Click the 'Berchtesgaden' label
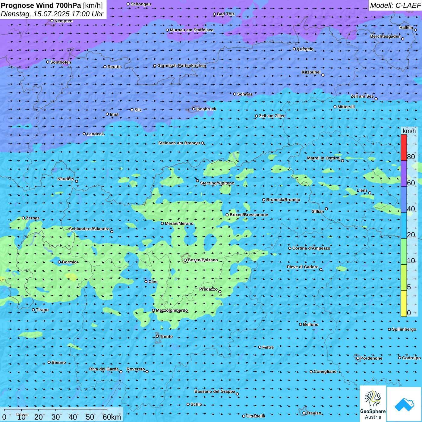Viewport: 422px width, 422px height. click(386, 36)
